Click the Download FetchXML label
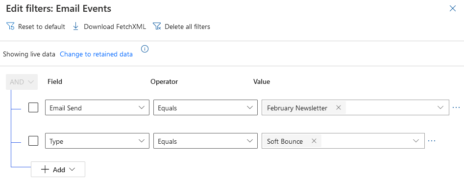464x183 pixels. tap(115, 26)
